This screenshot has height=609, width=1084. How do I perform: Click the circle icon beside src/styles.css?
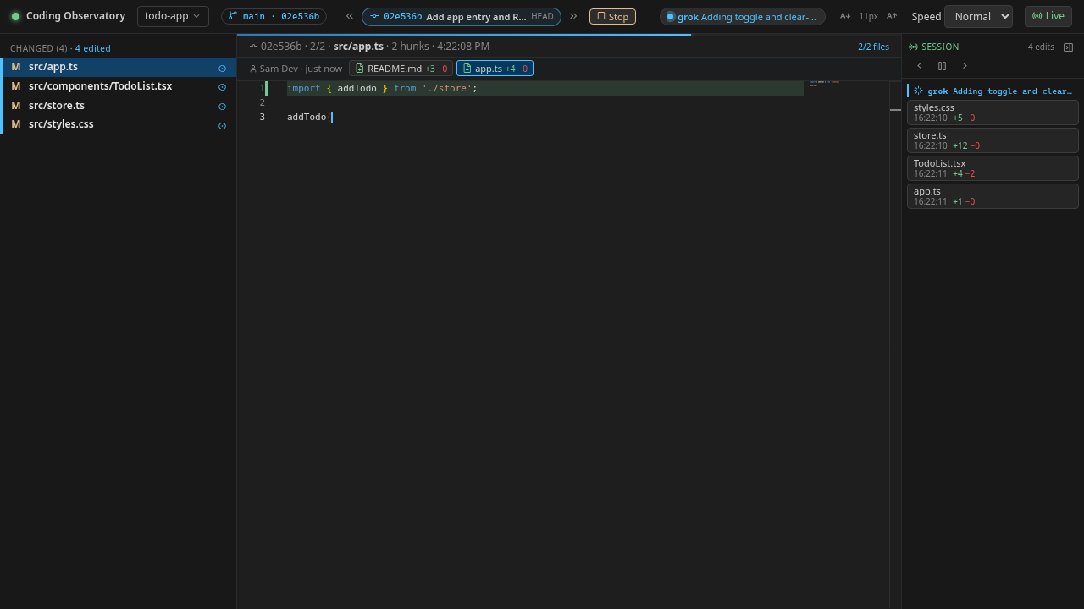click(223, 126)
